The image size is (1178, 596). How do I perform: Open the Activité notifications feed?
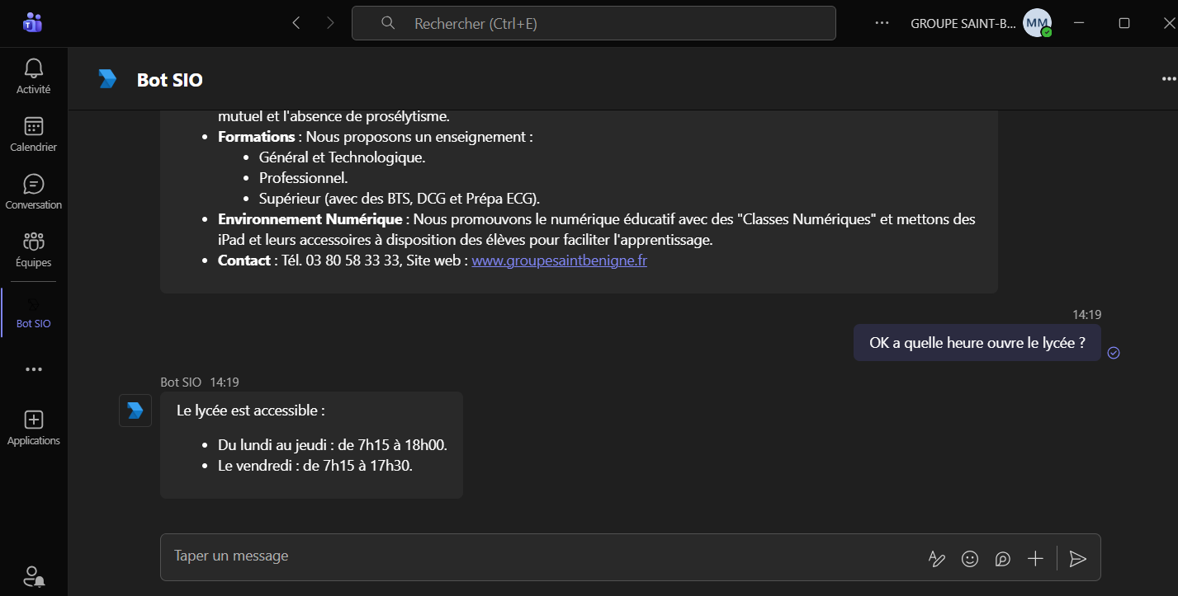tap(34, 76)
